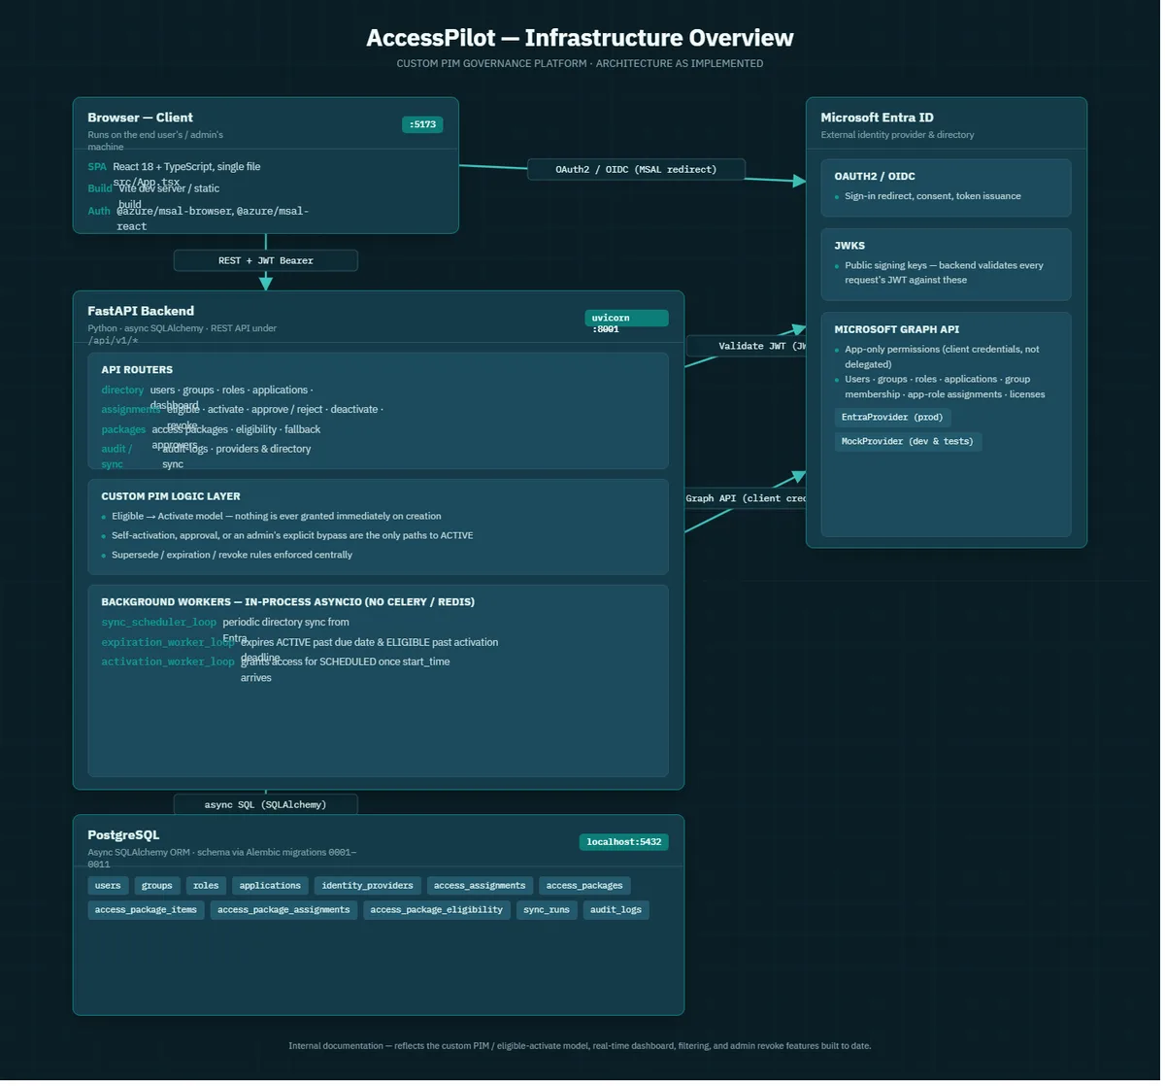Select the Auth label in Browser card
Image resolution: width=1165 pixels, height=1086 pixels.
[99, 211]
